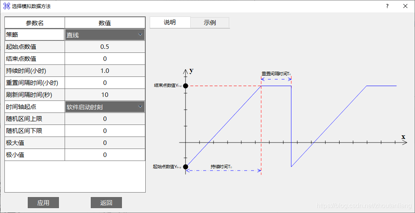
Task: Edit the 随机区间上限 value field
Action: (105, 119)
